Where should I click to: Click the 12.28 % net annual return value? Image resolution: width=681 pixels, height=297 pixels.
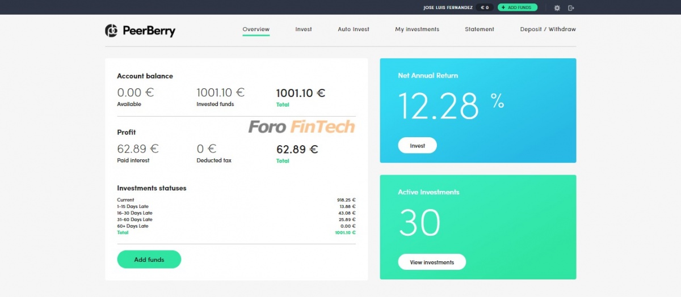coord(451,106)
